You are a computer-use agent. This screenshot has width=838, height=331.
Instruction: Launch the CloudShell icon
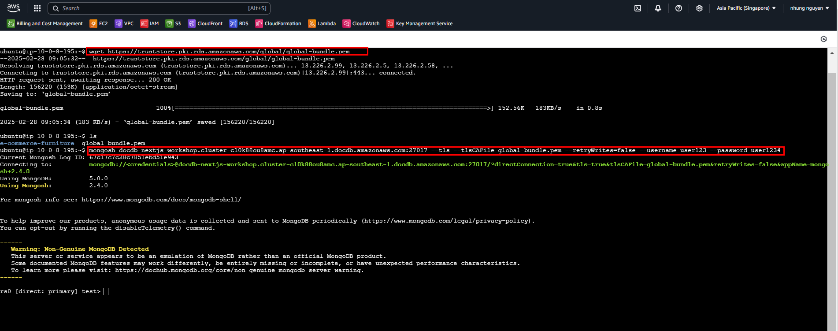click(x=638, y=8)
